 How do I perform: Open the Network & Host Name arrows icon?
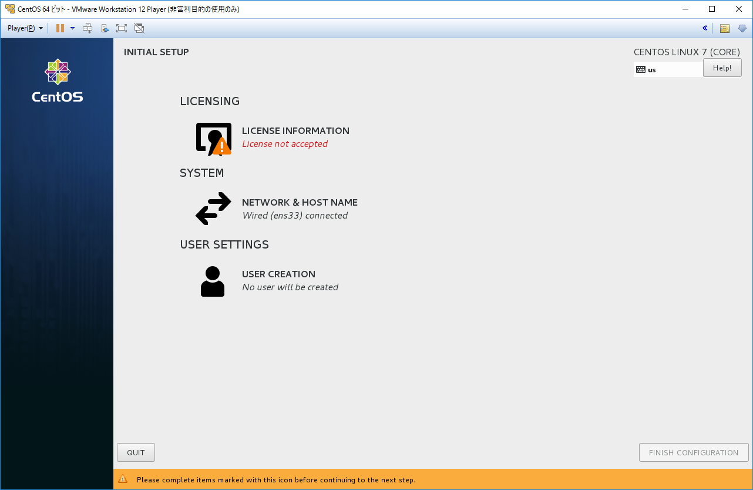pyautogui.click(x=213, y=209)
